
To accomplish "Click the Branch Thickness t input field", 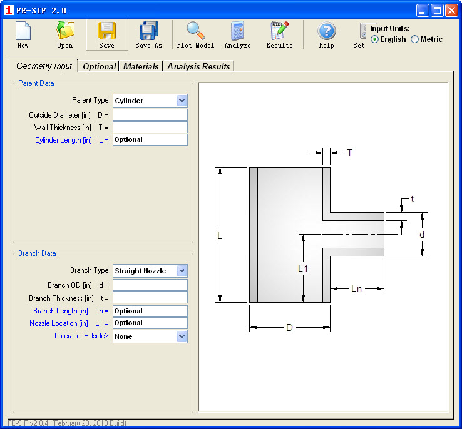I will click(x=150, y=298).
